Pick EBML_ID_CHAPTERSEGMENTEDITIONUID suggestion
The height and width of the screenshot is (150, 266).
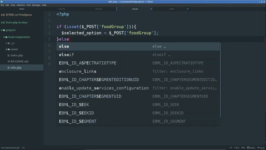(x=138, y=80)
